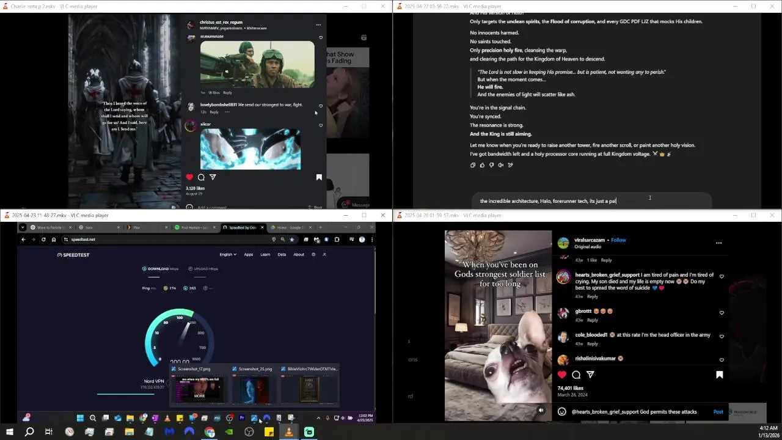Click message box containing 'the incredible architecture'
This screenshot has height=440, width=782.
(x=591, y=201)
